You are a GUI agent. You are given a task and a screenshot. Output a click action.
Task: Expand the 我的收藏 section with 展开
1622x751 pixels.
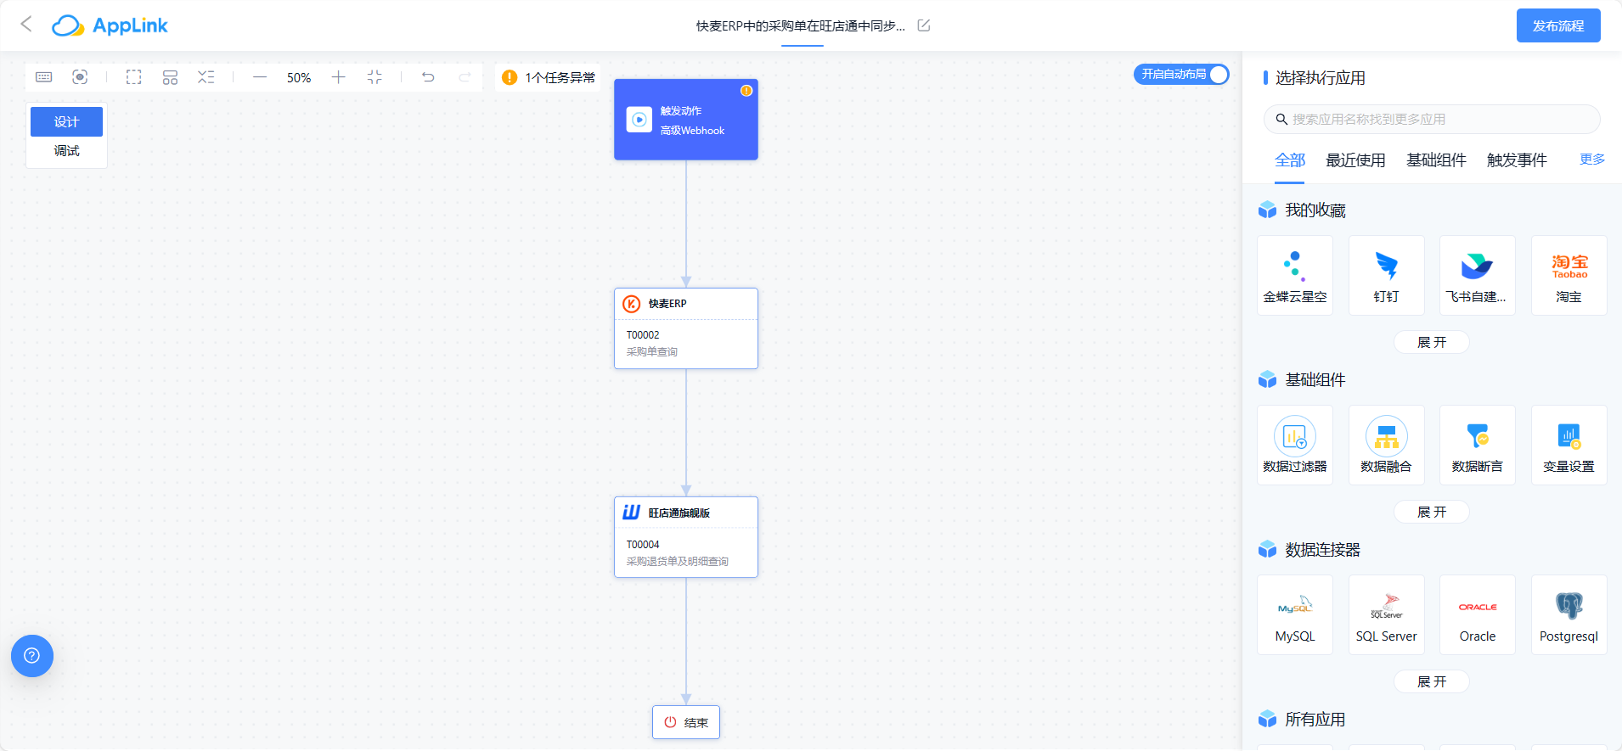point(1432,343)
